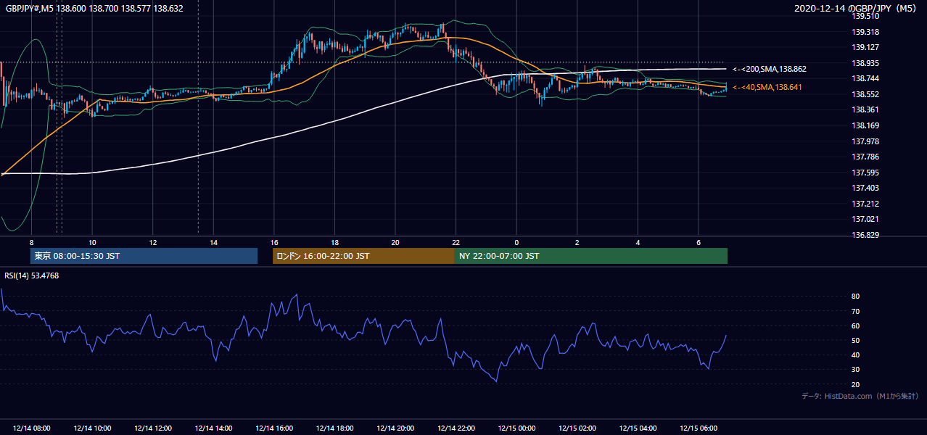Click RSI scale value 40

click(855, 355)
